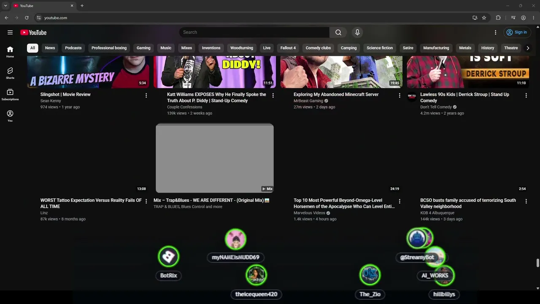Filter by Inventions chip
Viewport: 540px width, 304px height.
[x=211, y=48]
